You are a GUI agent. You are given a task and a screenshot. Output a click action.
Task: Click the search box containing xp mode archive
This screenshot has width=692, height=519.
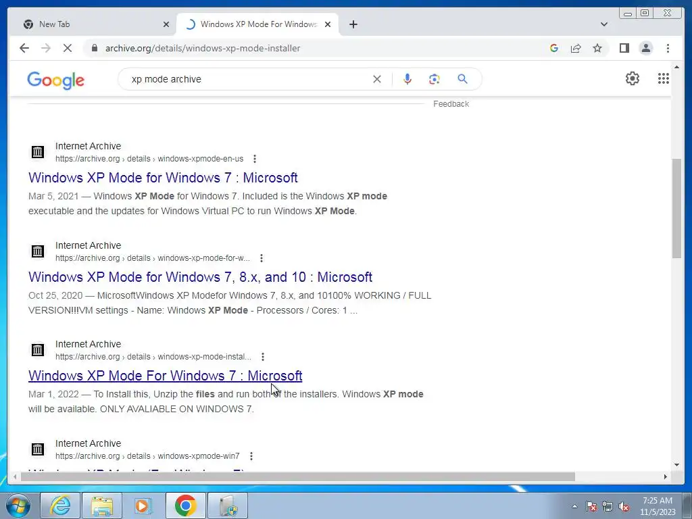(x=247, y=79)
